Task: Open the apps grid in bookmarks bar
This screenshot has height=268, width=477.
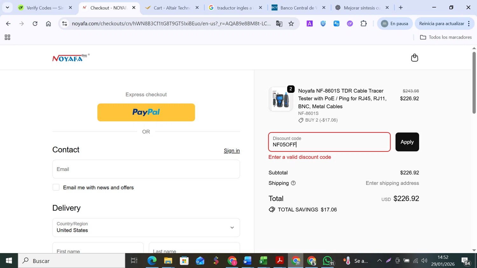Action: [x=7, y=37]
